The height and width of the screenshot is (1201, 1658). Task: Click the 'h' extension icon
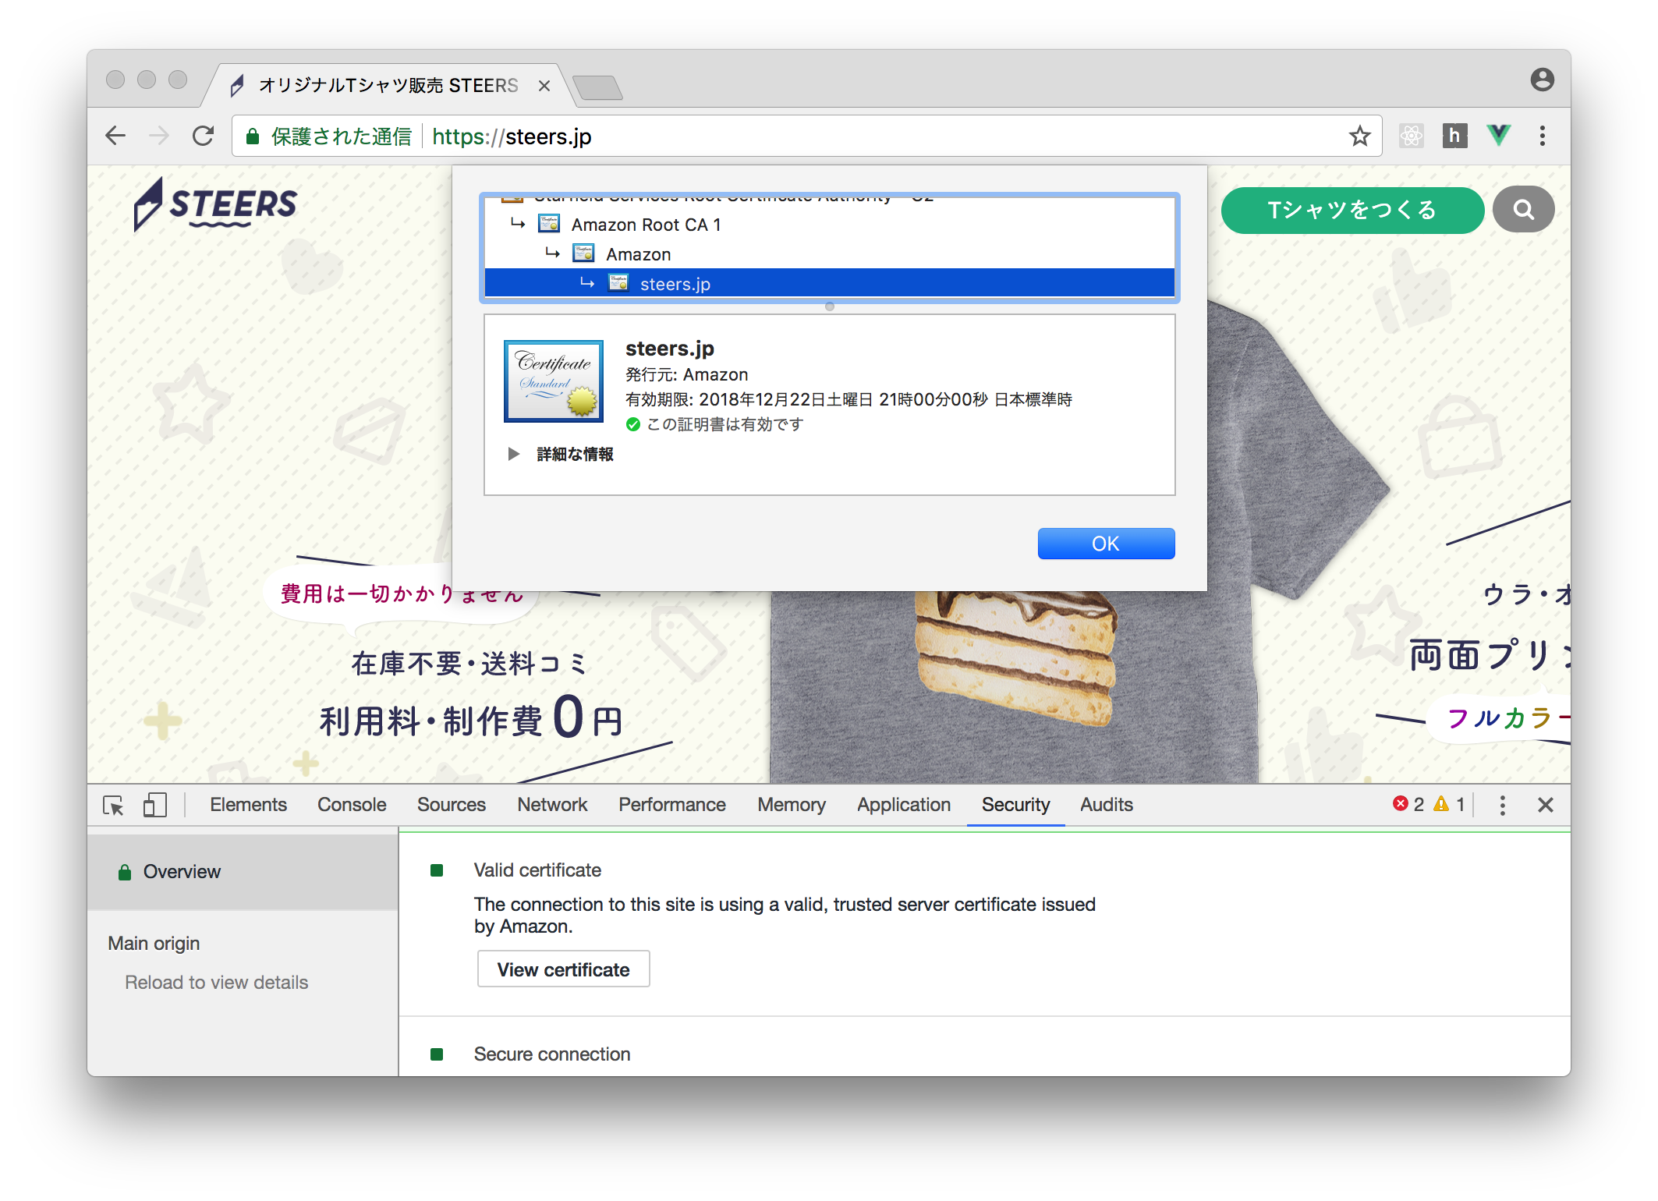coord(1454,136)
